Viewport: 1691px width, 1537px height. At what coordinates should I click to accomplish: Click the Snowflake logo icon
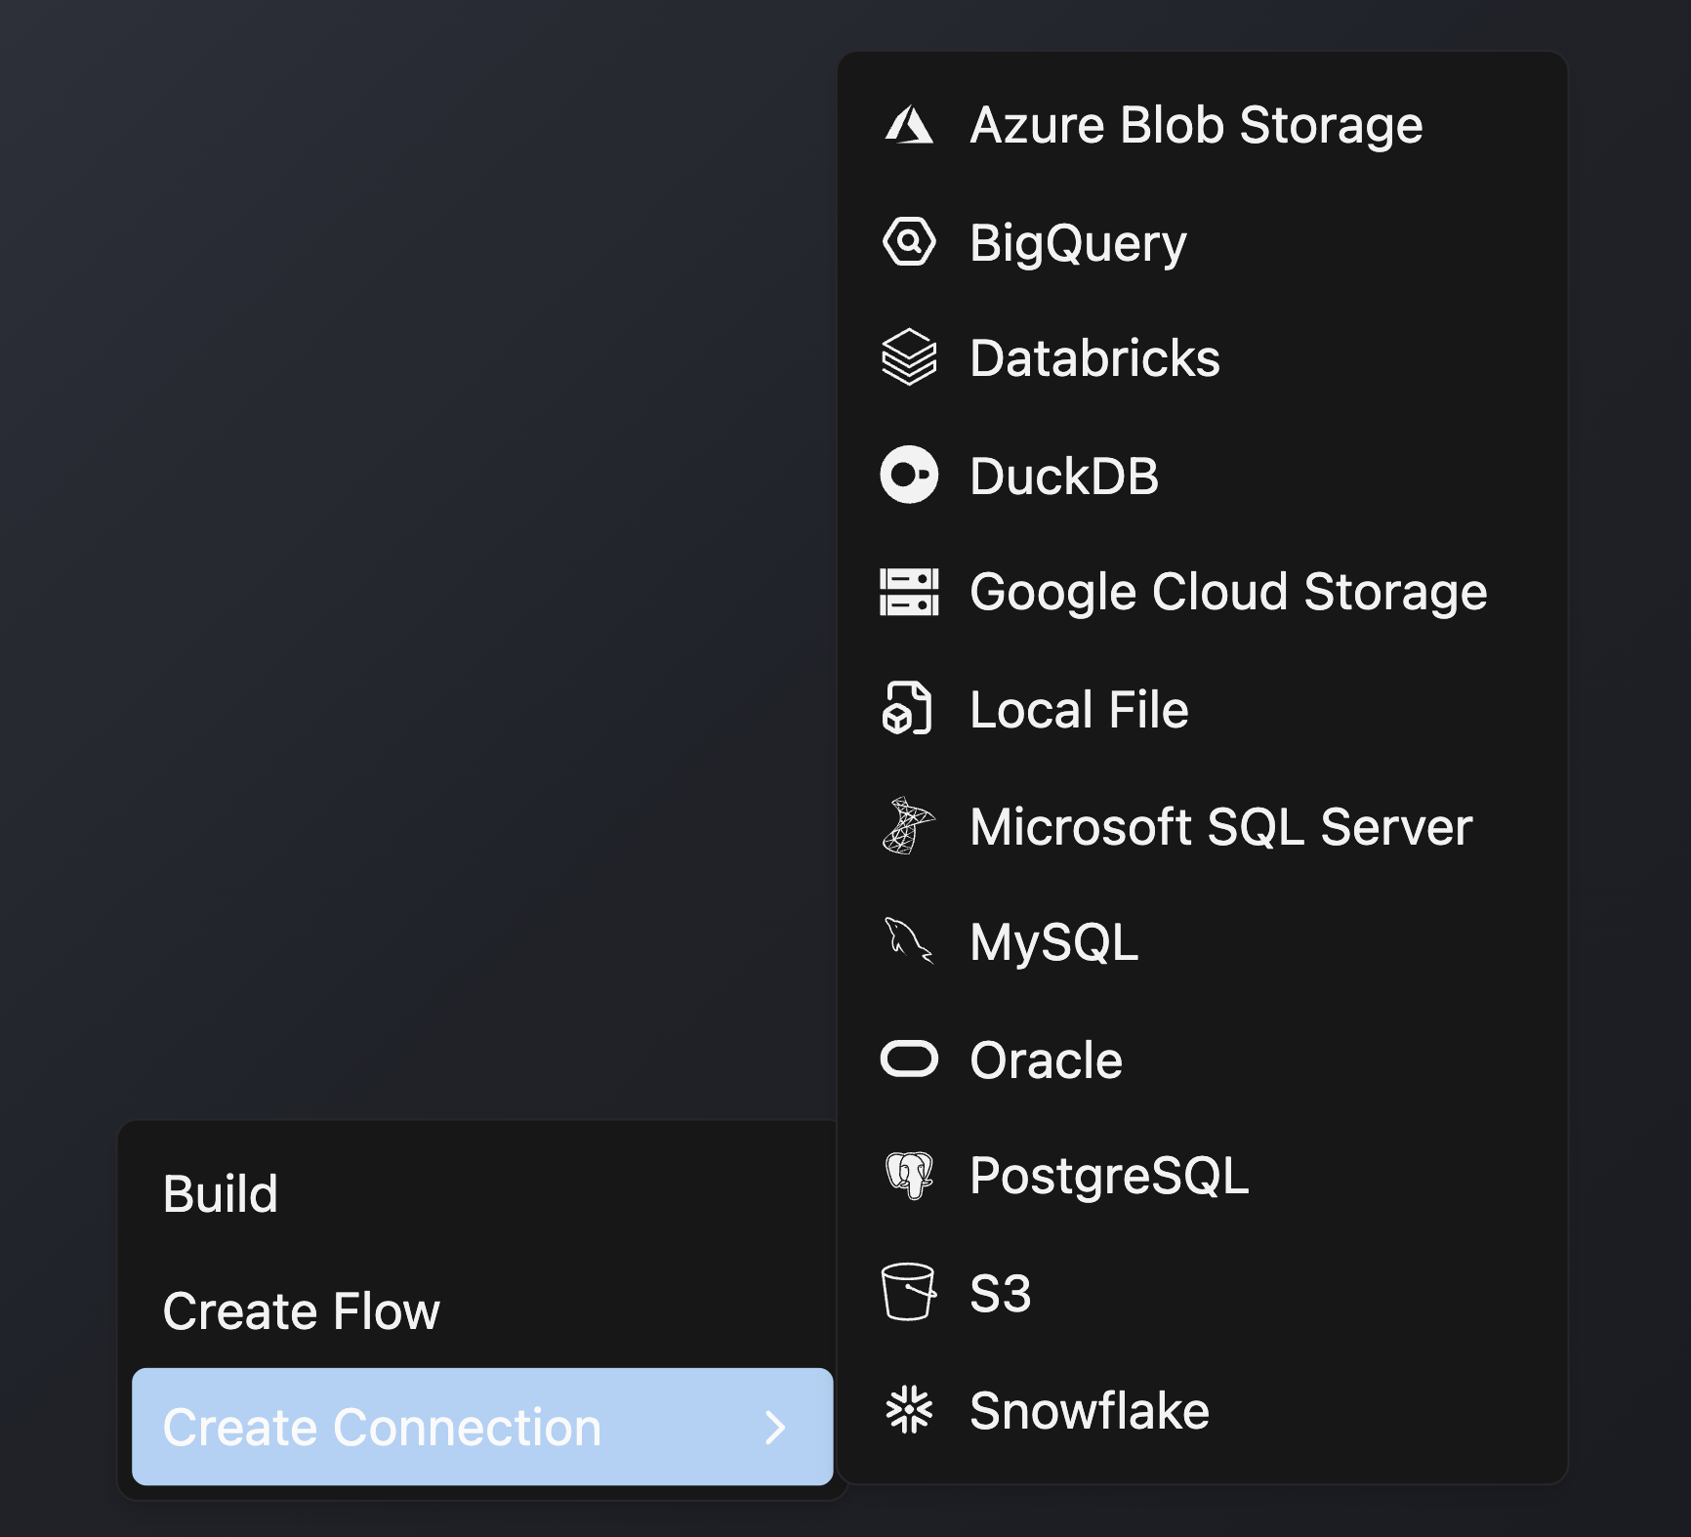click(909, 1410)
